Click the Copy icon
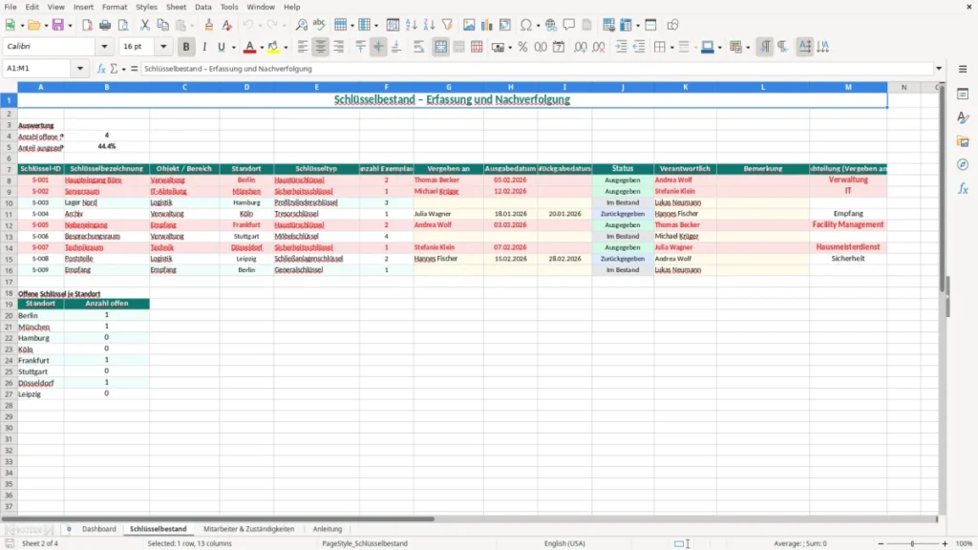Screen dimensions: 978x550 (162, 25)
